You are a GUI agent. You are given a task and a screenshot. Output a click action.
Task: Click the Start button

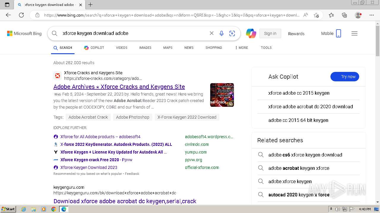pyautogui.click(x=8, y=209)
